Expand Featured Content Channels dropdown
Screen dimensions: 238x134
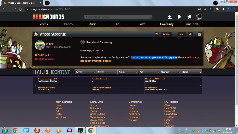[170, 72]
